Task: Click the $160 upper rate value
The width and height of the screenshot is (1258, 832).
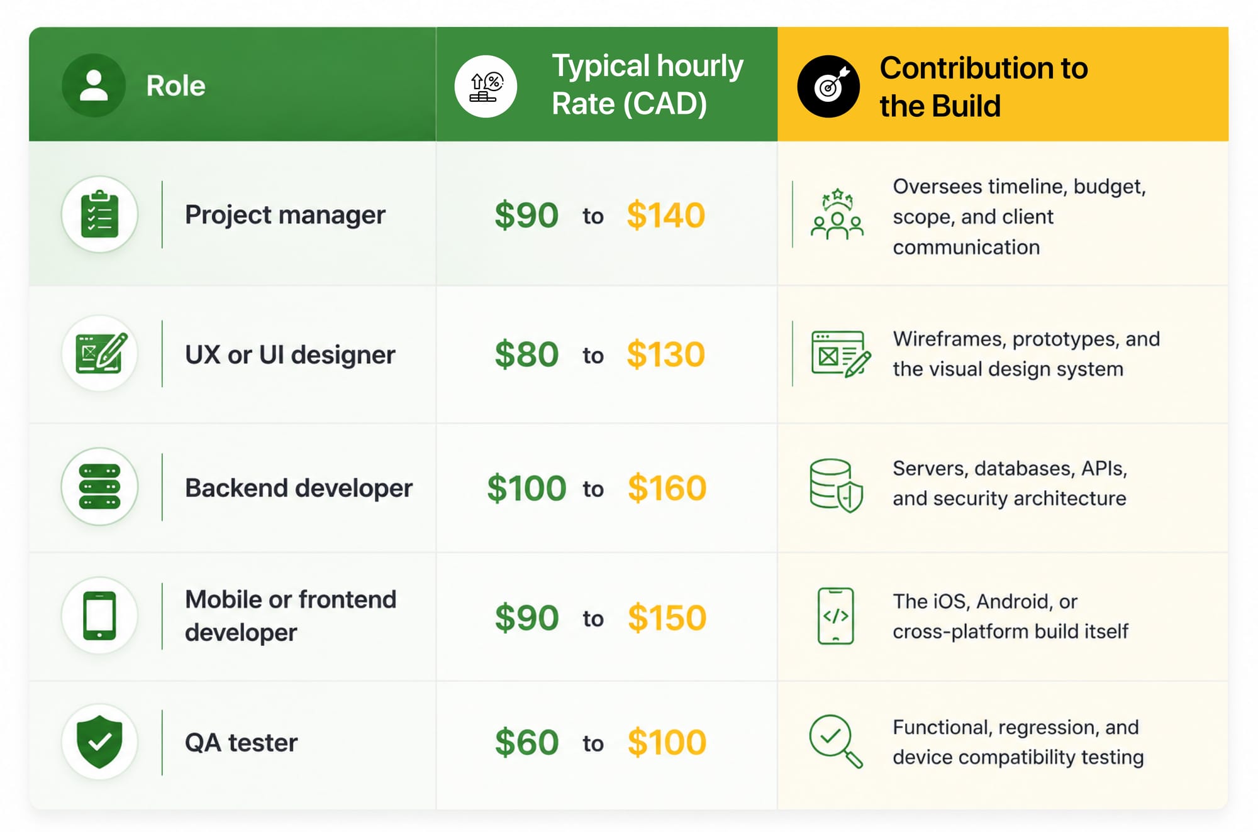Action: tap(667, 488)
